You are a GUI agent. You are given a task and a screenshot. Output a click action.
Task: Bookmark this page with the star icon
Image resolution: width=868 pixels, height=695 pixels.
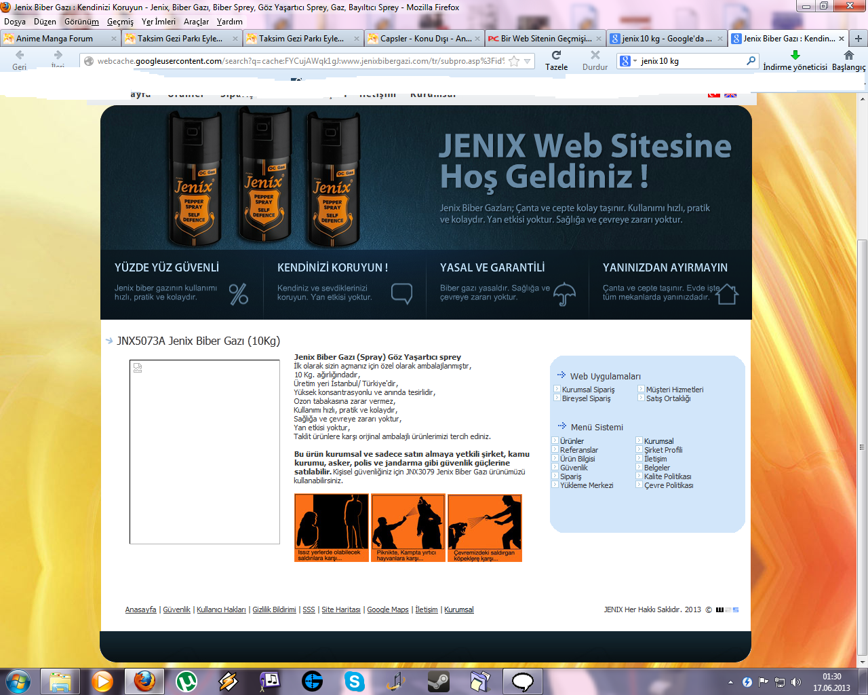(x=514, y=61)
